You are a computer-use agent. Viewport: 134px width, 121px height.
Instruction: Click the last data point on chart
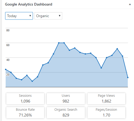coord(128,78)
